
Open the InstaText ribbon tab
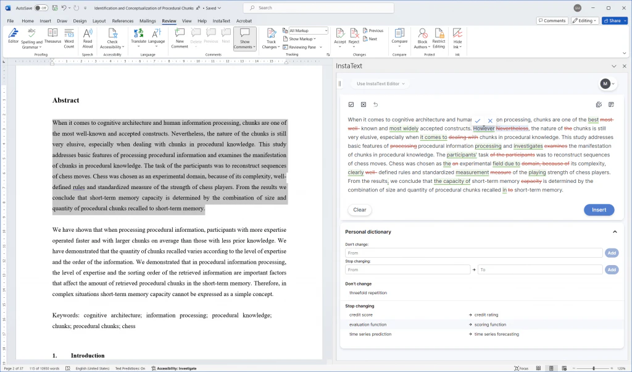(221, 20)
